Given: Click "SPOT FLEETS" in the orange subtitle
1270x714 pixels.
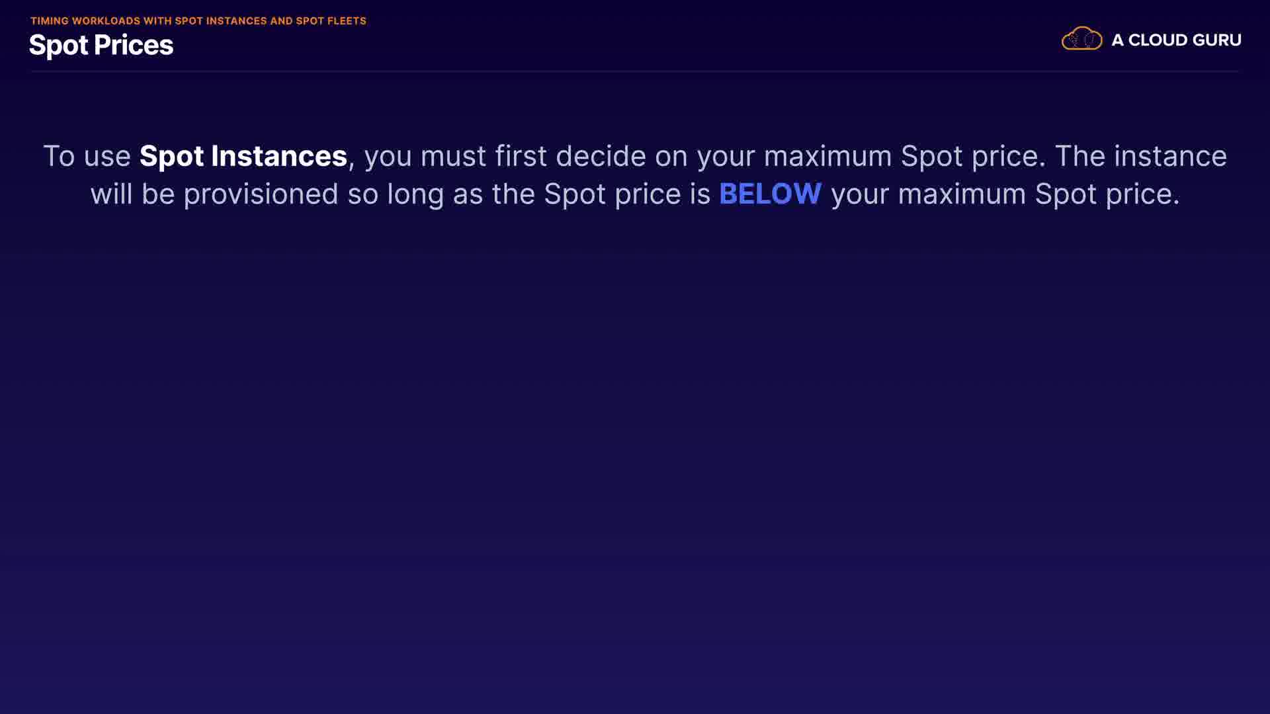Looking at the screenshot, I should click(x=331, y=21).
